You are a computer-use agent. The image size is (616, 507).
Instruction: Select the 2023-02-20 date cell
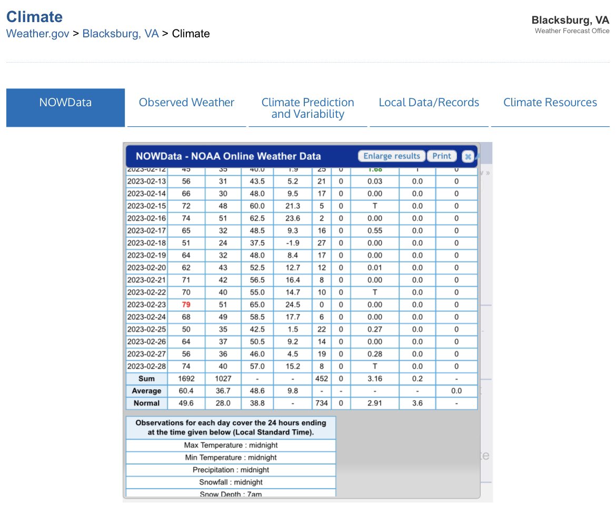pyautogui.click(x=146, y=268)
